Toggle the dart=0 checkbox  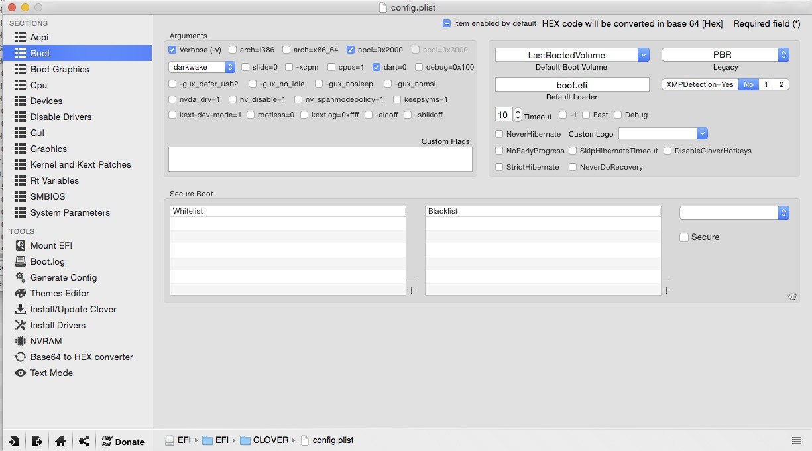[x=377, y=67]
